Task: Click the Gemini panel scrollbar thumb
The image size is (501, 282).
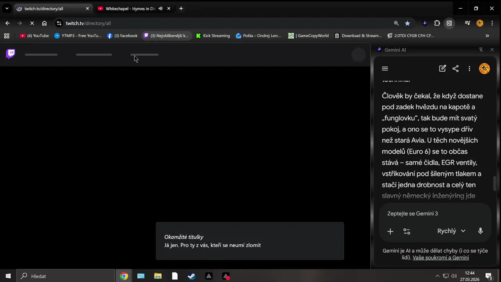Action: tap(495, 183)
